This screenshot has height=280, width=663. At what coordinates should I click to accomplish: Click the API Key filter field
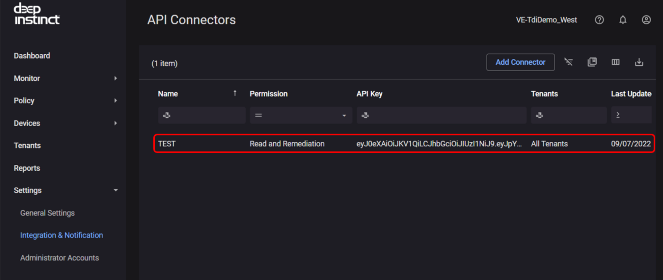[445, 116]
